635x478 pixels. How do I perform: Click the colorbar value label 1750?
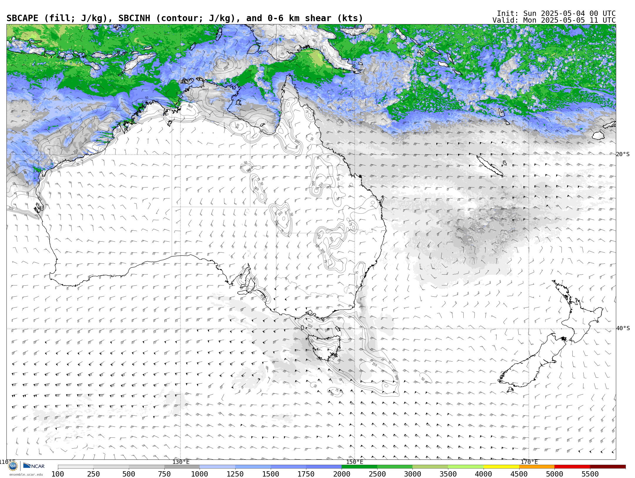tap(306, 474)
